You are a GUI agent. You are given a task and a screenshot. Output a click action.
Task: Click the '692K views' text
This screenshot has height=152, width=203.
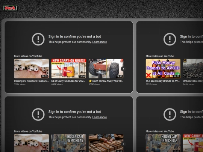151,84
